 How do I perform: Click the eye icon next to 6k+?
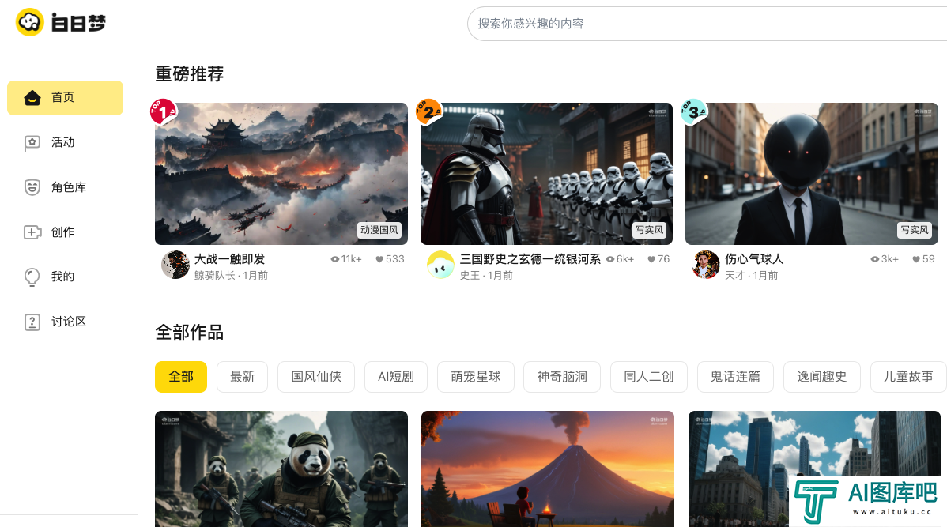tap(610, 259)
